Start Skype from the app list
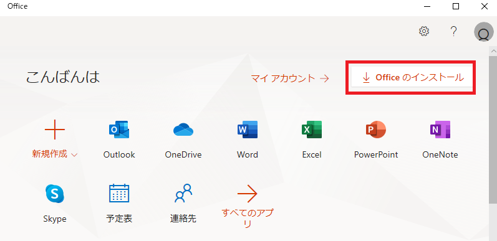This screenshot has height=241, width=497. [x=55, y=194]
